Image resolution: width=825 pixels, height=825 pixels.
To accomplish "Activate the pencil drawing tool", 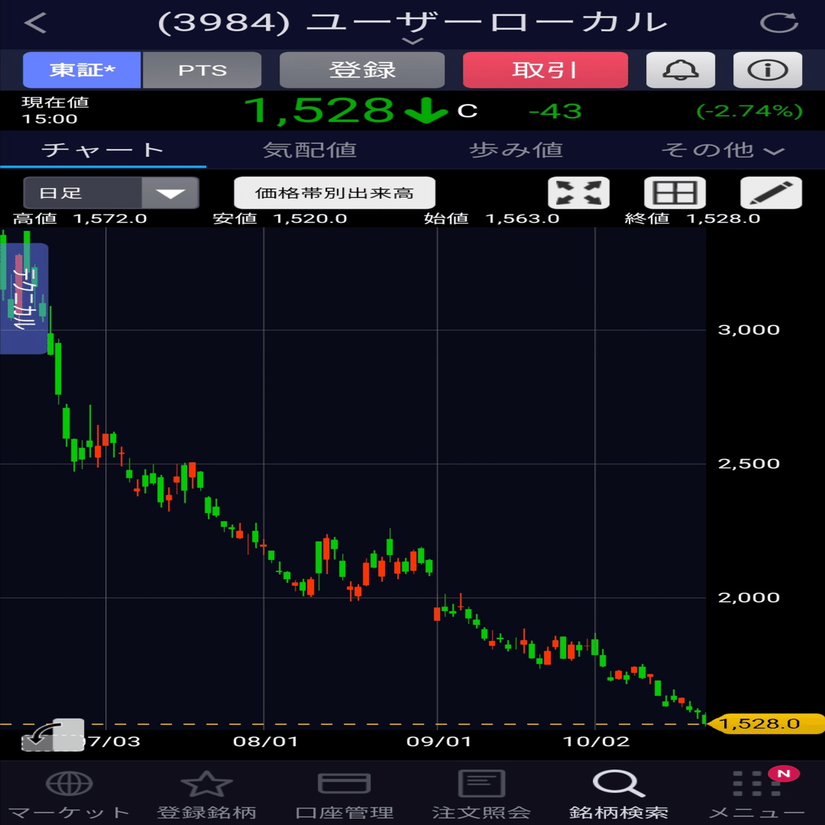I will click(772, 192).
